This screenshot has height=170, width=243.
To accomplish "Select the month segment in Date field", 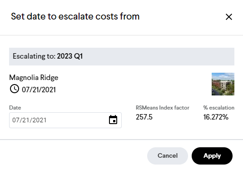I will (15, 120).
